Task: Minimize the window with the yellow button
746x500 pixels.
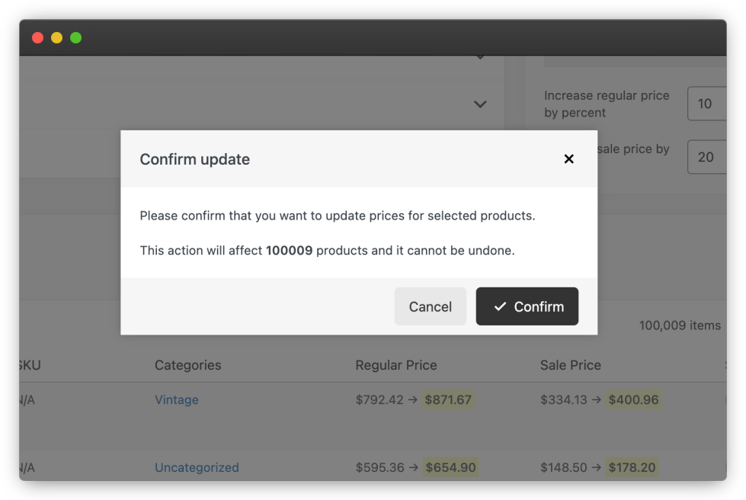Action: (56, 37)
